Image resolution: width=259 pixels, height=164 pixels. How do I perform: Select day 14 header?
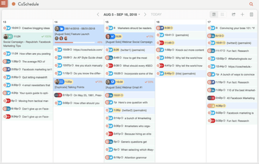click(56, 22)
